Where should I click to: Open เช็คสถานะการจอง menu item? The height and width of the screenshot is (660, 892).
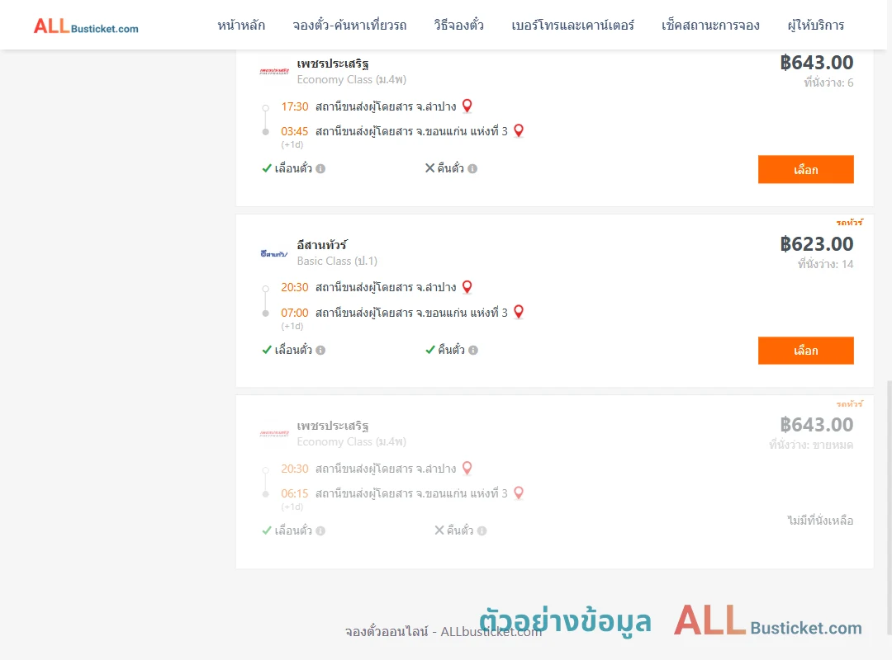tap(710, 25)
